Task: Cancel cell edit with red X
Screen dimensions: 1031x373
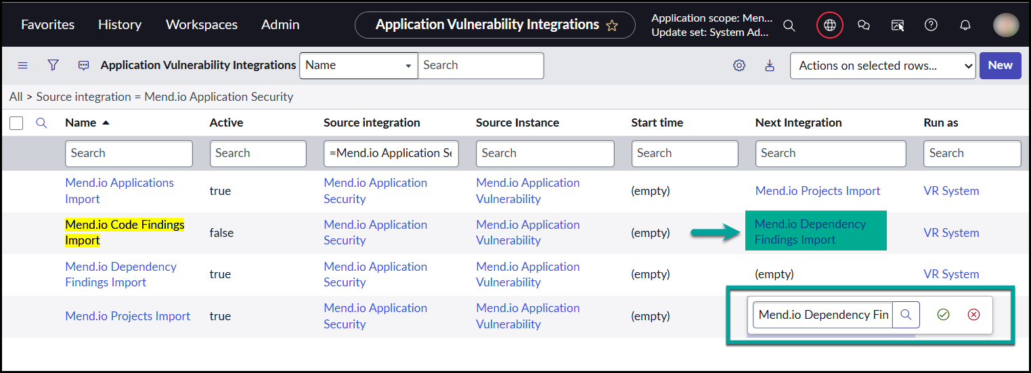Action: point(973,315)
